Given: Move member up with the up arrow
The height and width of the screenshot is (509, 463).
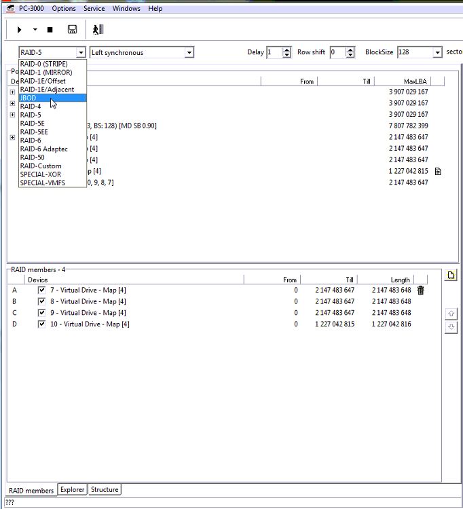Looking at the screenshot, I should [451, 314].
